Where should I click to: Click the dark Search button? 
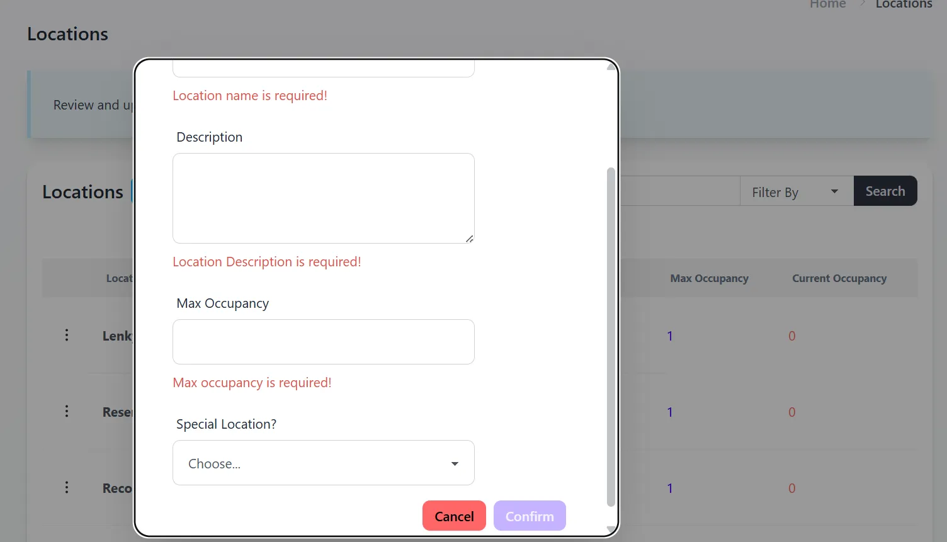click(885, 191)
